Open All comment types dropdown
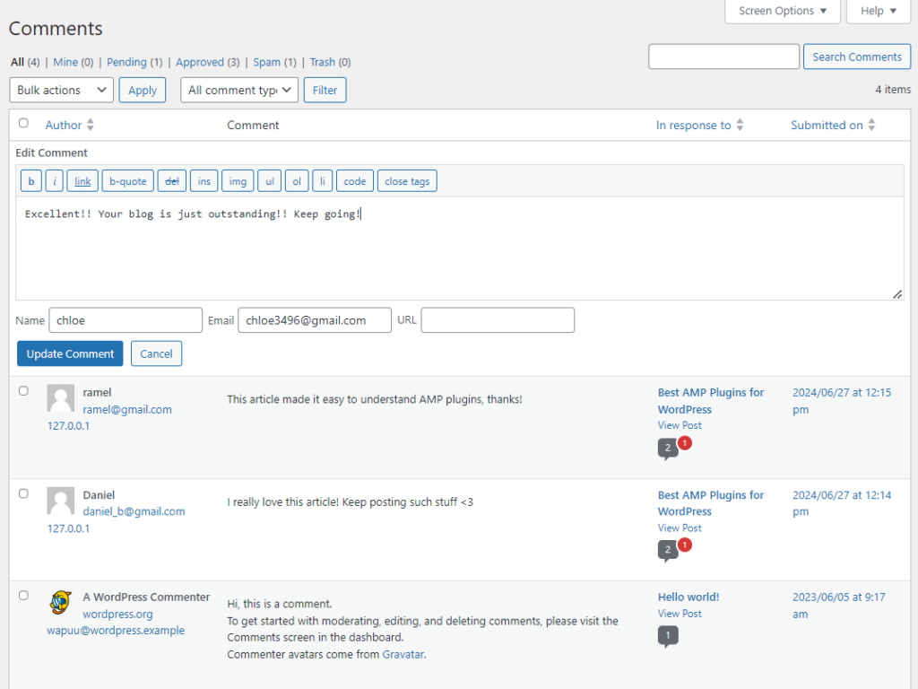 (239, 91)
